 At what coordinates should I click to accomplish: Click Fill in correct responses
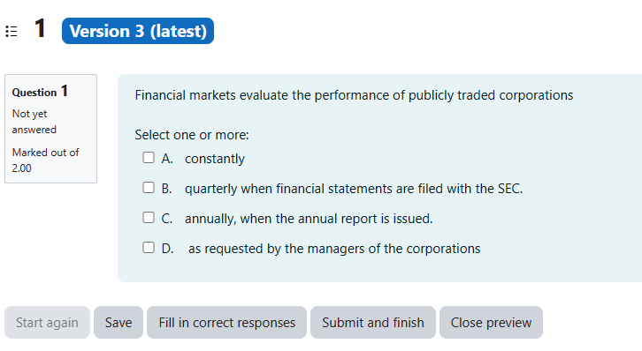pos(227,323)
